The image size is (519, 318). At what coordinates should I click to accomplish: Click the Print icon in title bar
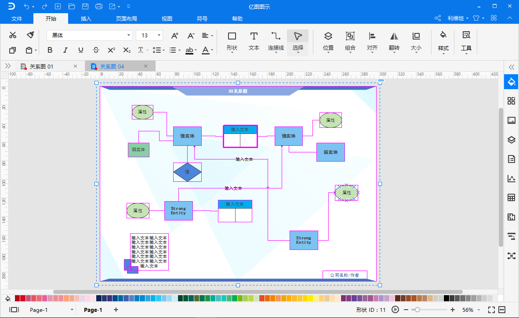tap(98, 6)
